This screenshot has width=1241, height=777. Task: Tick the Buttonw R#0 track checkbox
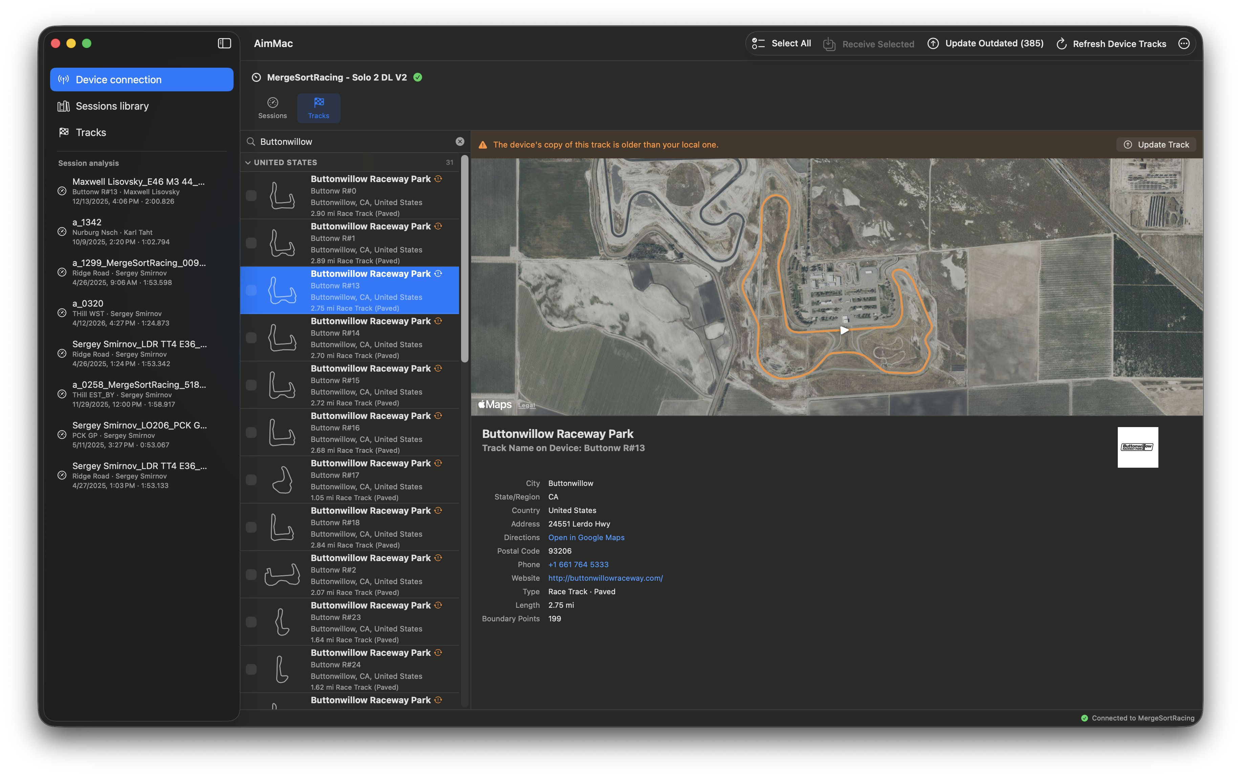click(x=251, y=195)
